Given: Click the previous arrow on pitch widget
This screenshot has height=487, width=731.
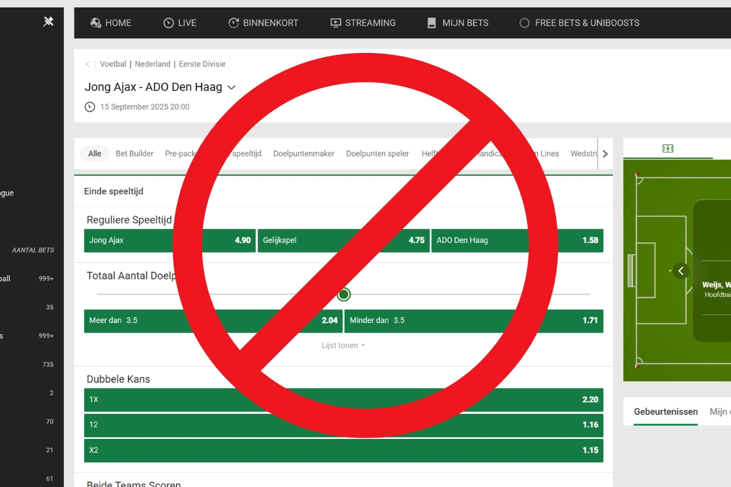Looking at the screenshot, I should (x=681, y=271).
